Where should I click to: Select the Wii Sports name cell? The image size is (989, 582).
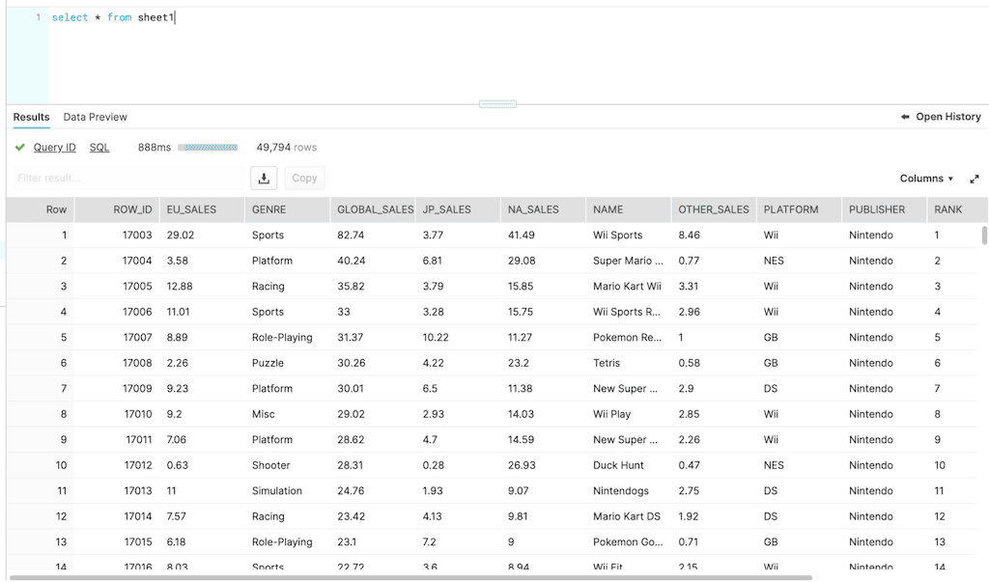pos(618,236)
